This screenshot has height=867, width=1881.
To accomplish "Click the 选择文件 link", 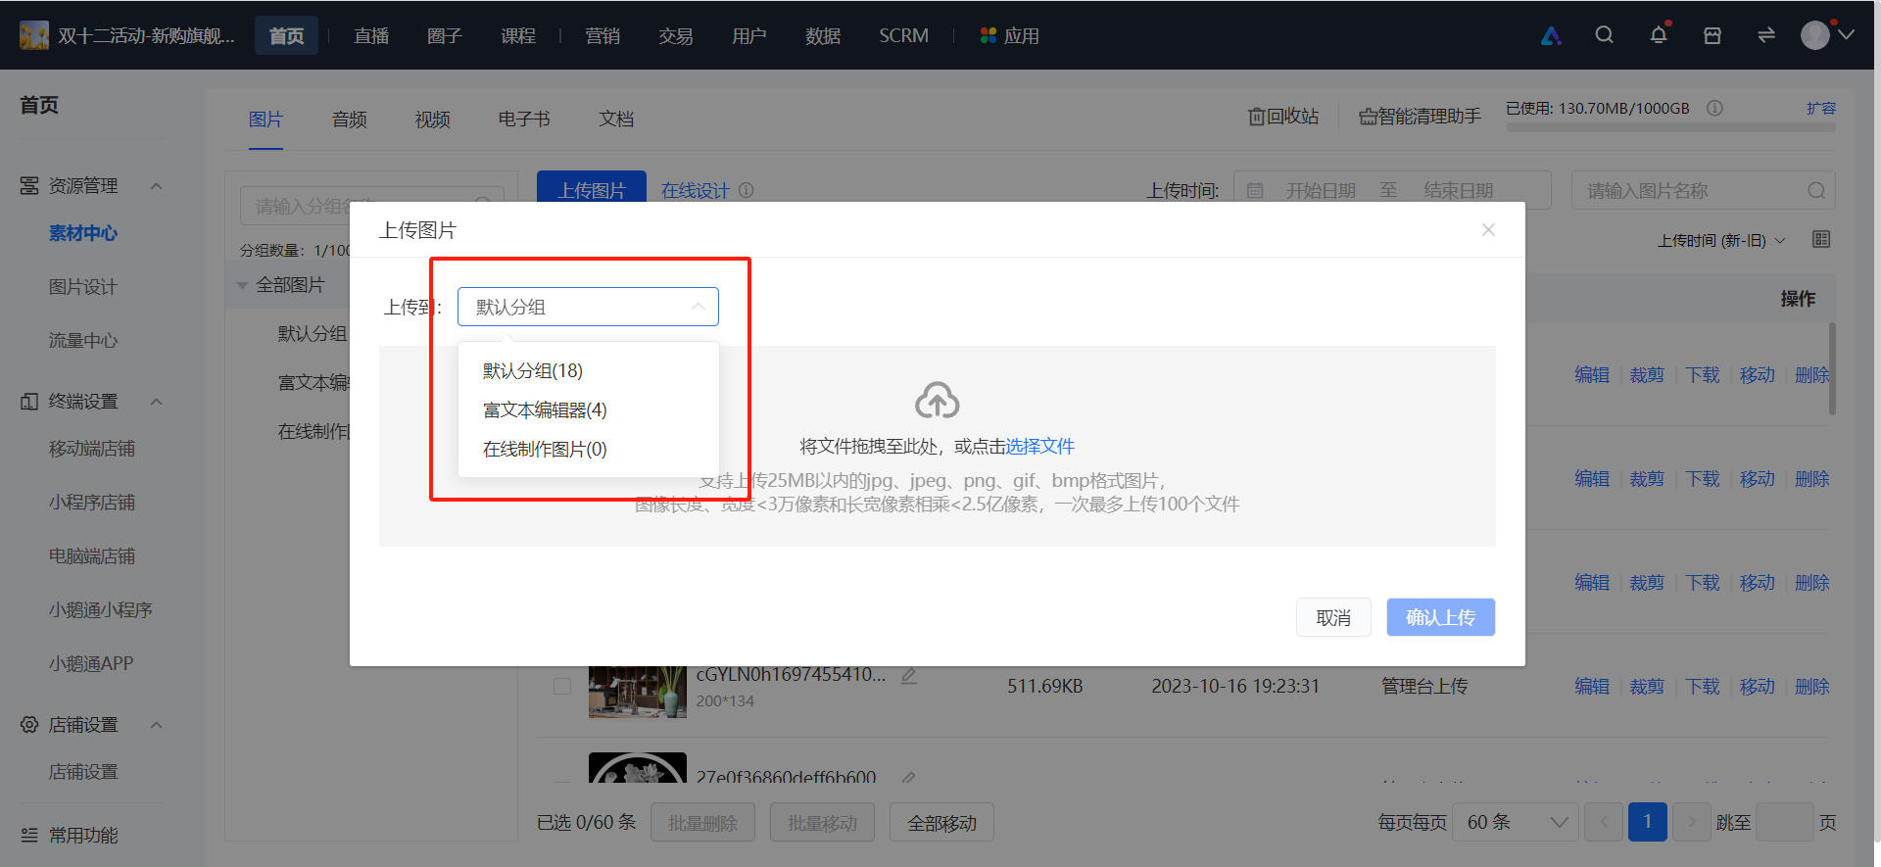I will tap(1040, 447).
